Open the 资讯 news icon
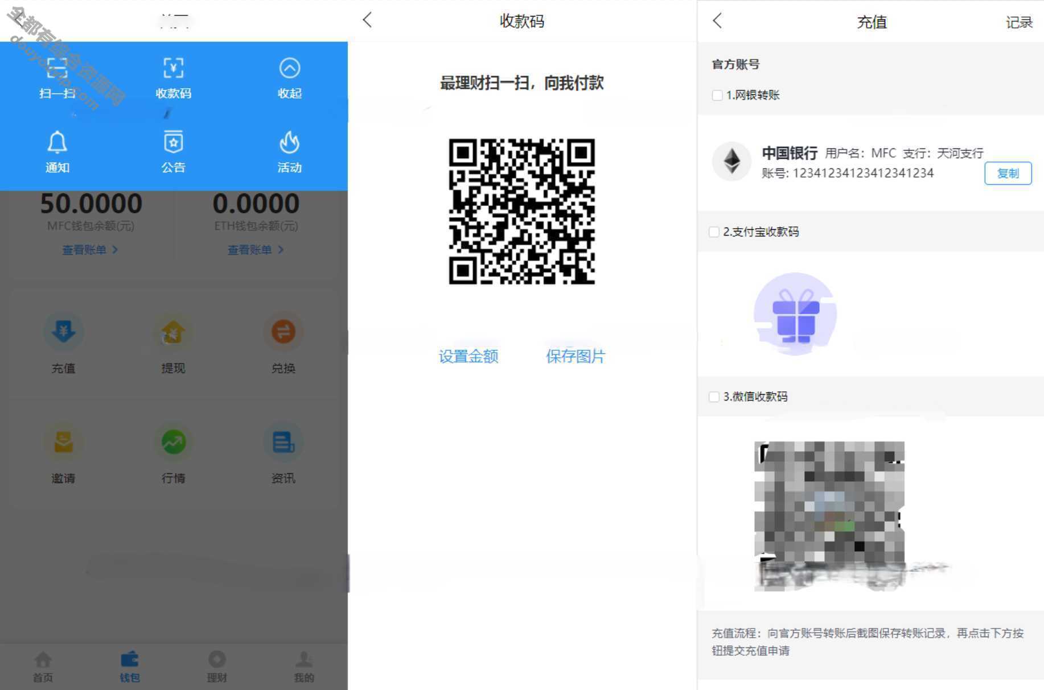The width and height of the screenshot is (1044, 690). click(x=283, y=442)
